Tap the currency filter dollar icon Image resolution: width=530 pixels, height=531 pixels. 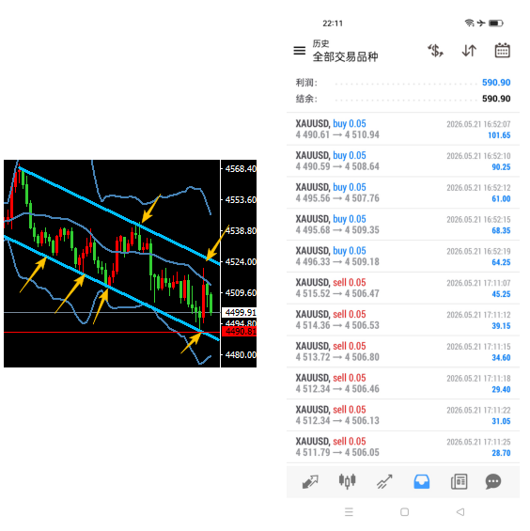click(x=435, y=51)
